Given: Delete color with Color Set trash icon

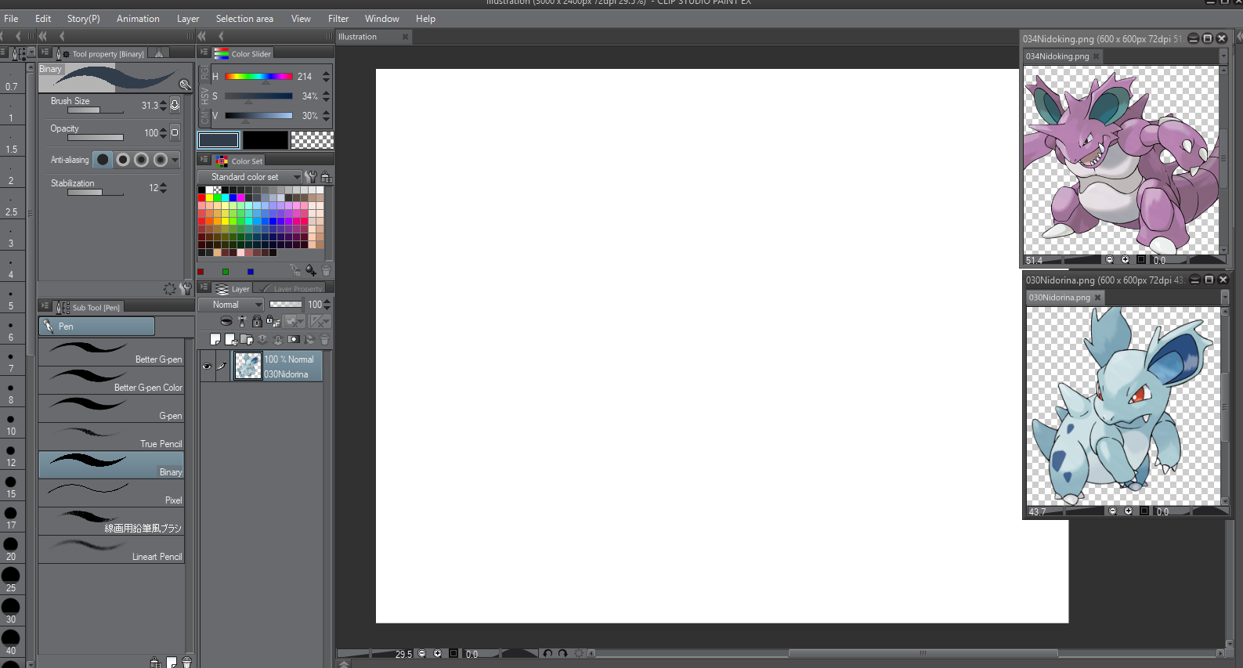Looking at the screenshot, I should (326, 271).
